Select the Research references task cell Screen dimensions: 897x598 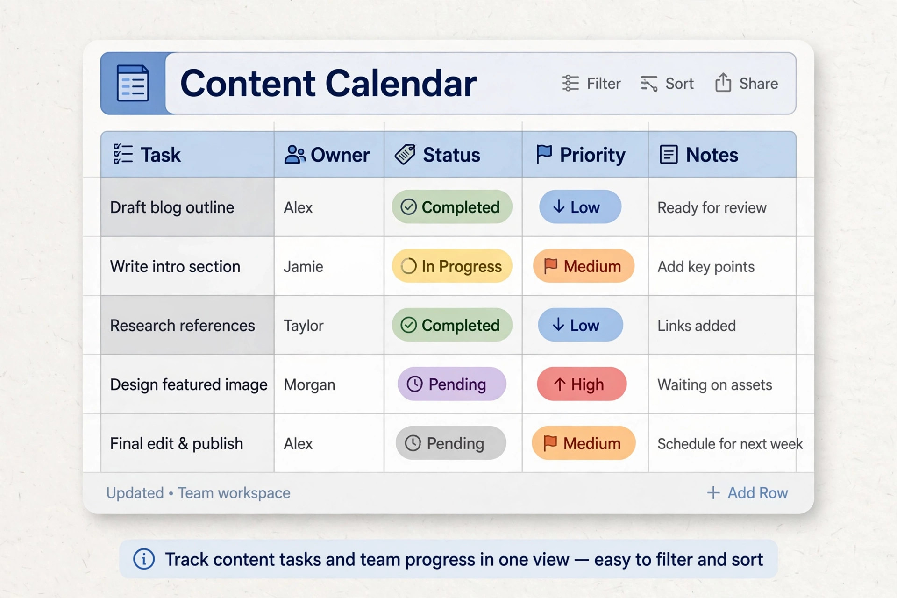coord(187,325)
